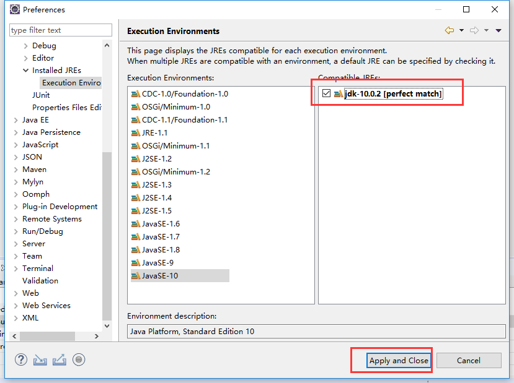The image size is (514, 383).
Task: Open Plug-in Development category
Action: [x=60, y=207]
